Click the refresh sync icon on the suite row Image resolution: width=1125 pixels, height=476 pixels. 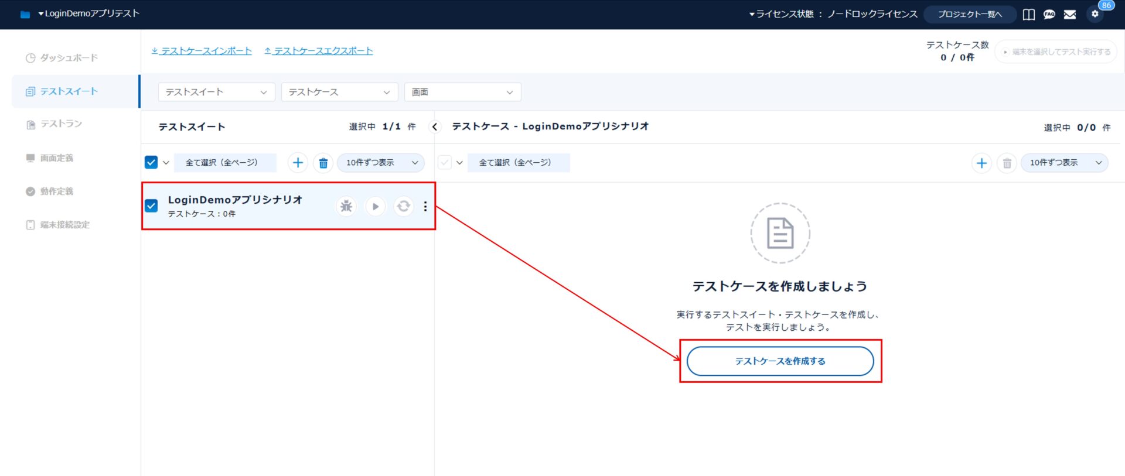(x=403, y=206)
